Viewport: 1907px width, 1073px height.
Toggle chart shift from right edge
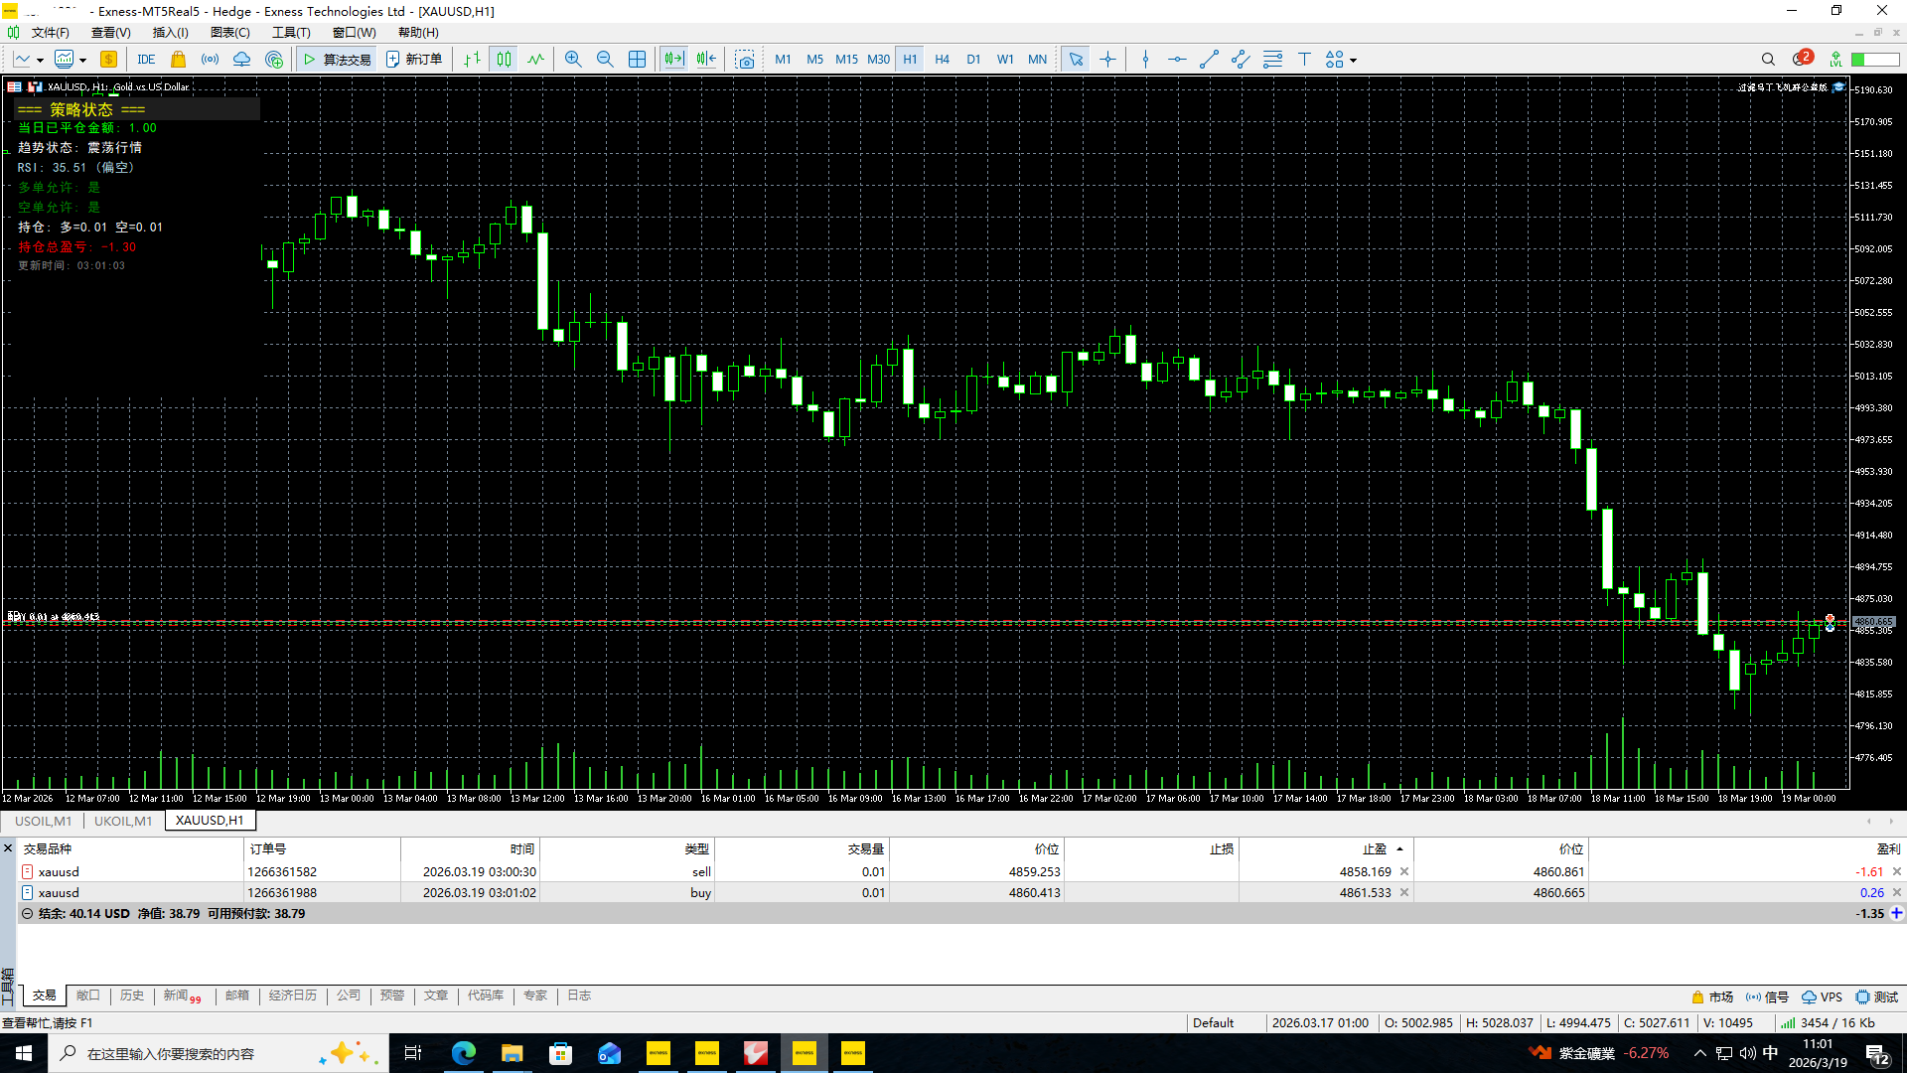pos(706,60)
